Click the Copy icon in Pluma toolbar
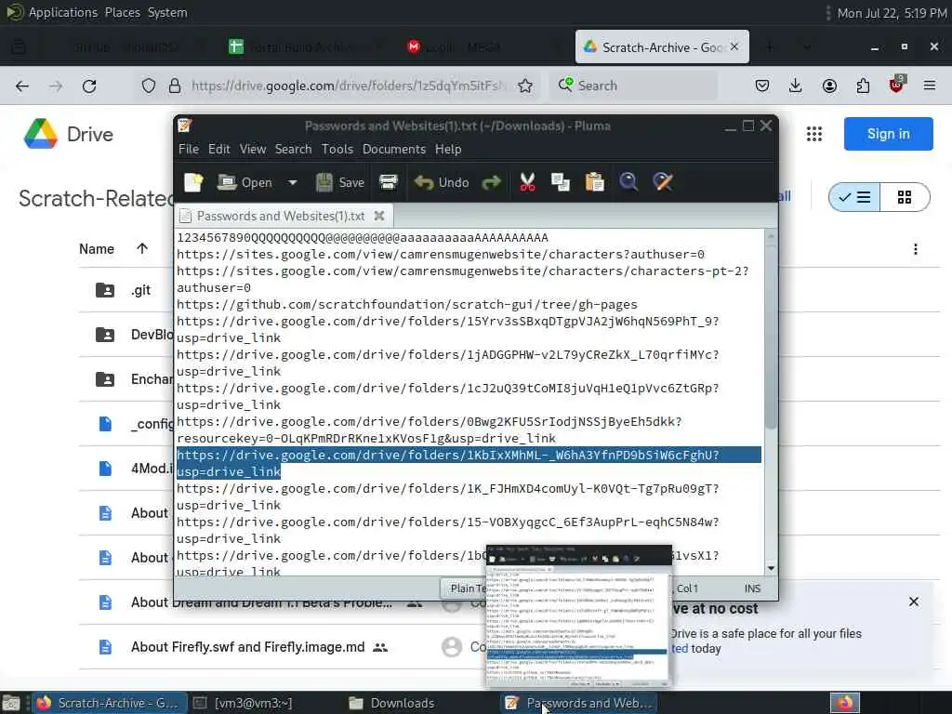This screenshot has height=714, width=952. click(x=561, y=182)
